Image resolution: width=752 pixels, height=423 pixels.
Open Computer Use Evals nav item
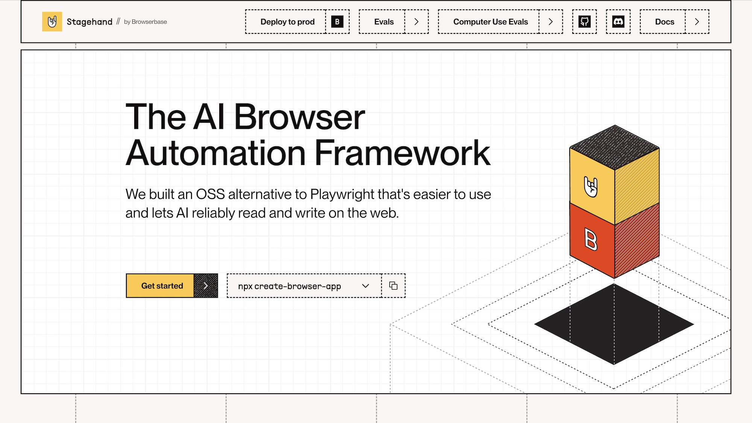point(490,22)
